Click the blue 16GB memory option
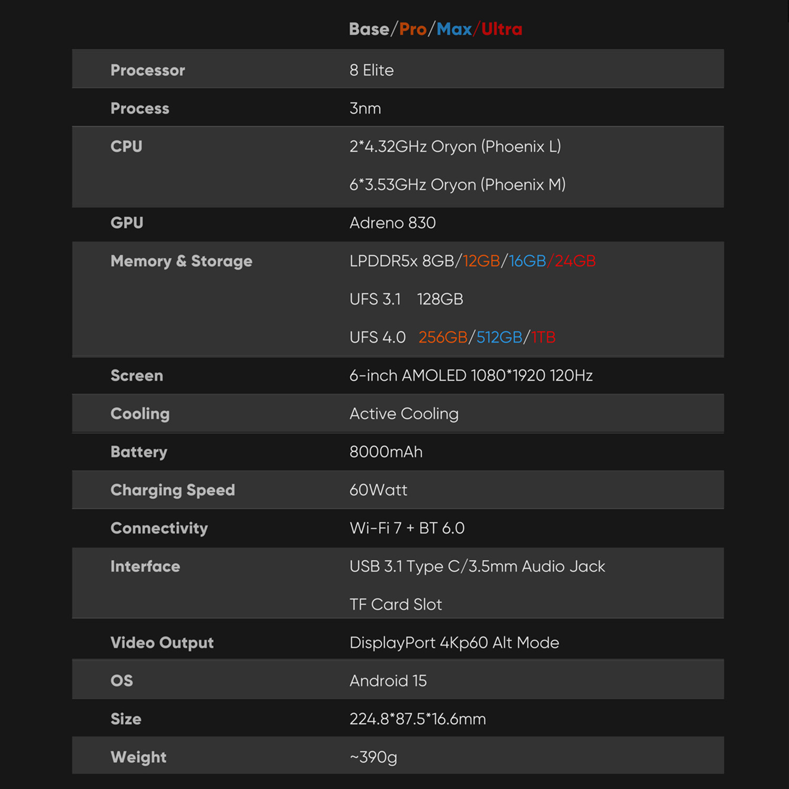789x789 pixels. (527, 261)
